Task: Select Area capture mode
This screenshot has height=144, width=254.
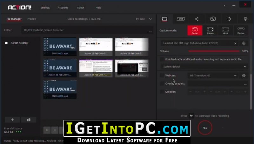Action: pyautogui.click(x=225, y=30)
